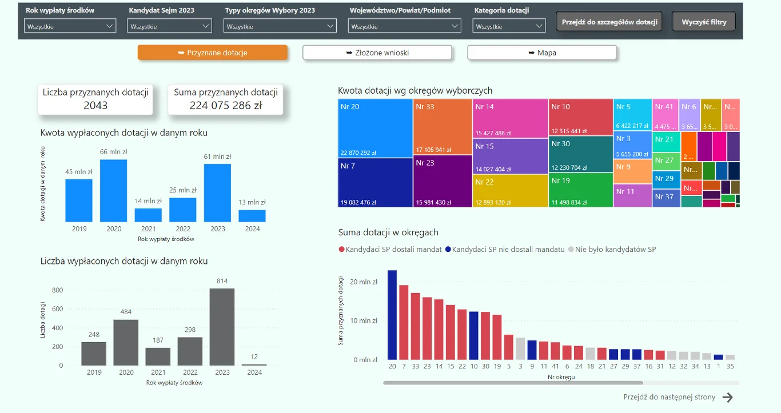Image resolution: width=781 pixels, height=413 pixels.
Task: Open Typy okręgów Wybory 2023 dropdown
Action: tap(280, 26)
